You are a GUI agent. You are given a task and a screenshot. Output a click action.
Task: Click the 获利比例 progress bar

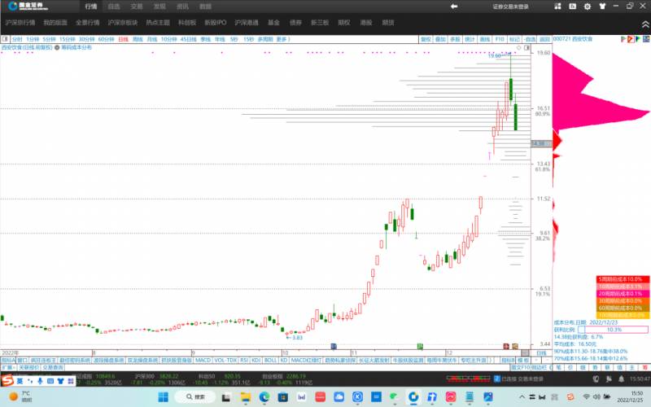click(x=613, y=330)
